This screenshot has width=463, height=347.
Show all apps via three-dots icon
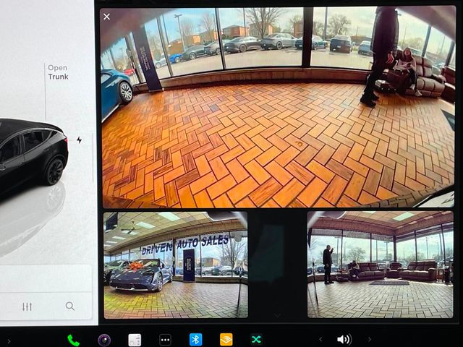pos(165,339)
